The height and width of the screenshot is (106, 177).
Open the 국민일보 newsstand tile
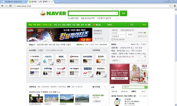tap(101, 72)
